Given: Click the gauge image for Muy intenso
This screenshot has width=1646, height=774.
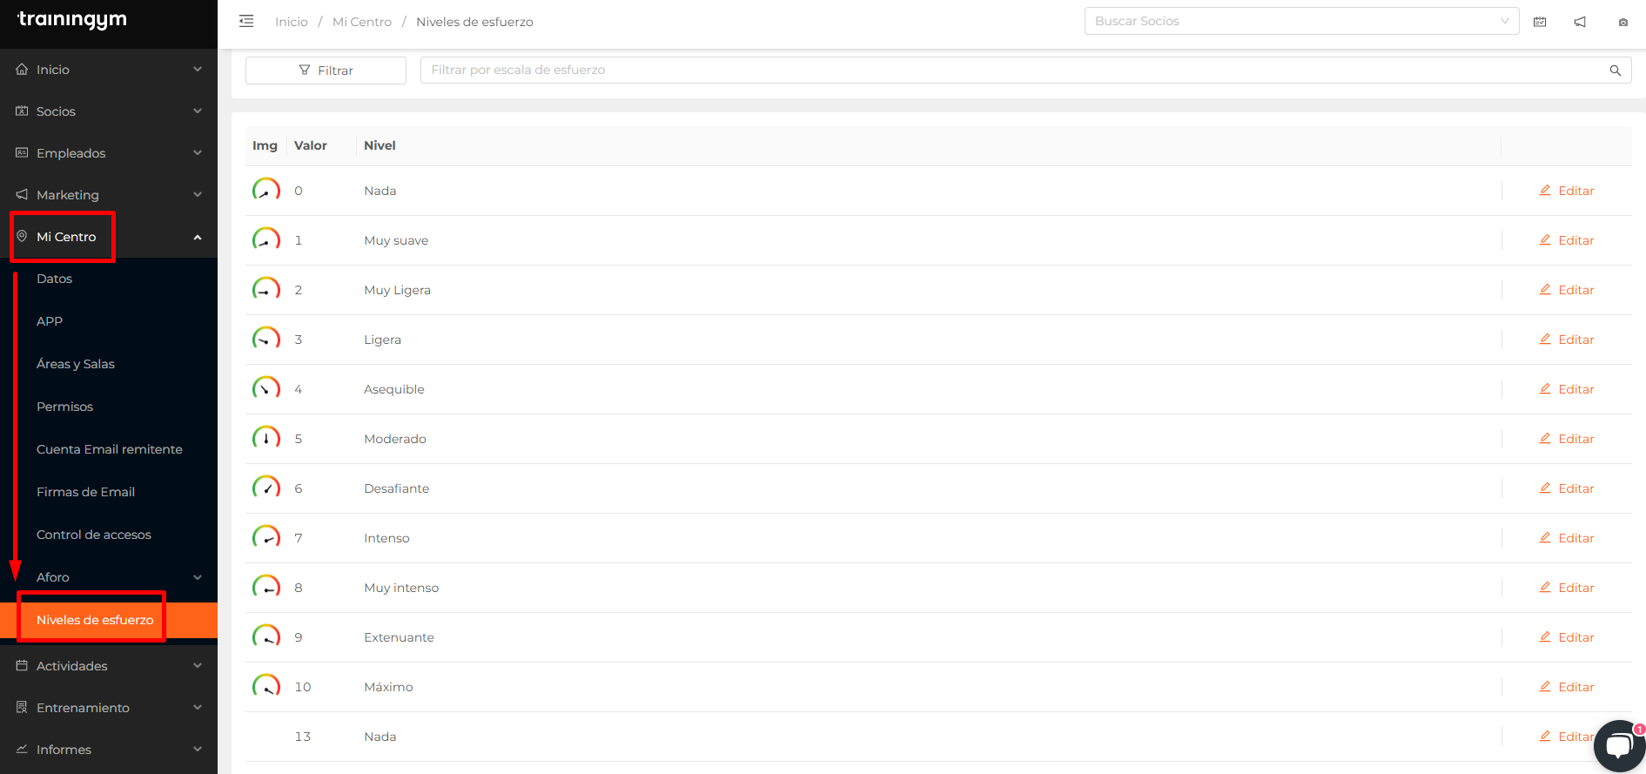Looking at the screenshot, I should point(266,587).
